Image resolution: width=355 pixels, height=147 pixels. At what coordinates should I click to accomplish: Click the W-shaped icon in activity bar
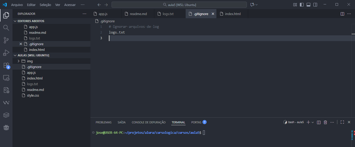pos(6,103)
